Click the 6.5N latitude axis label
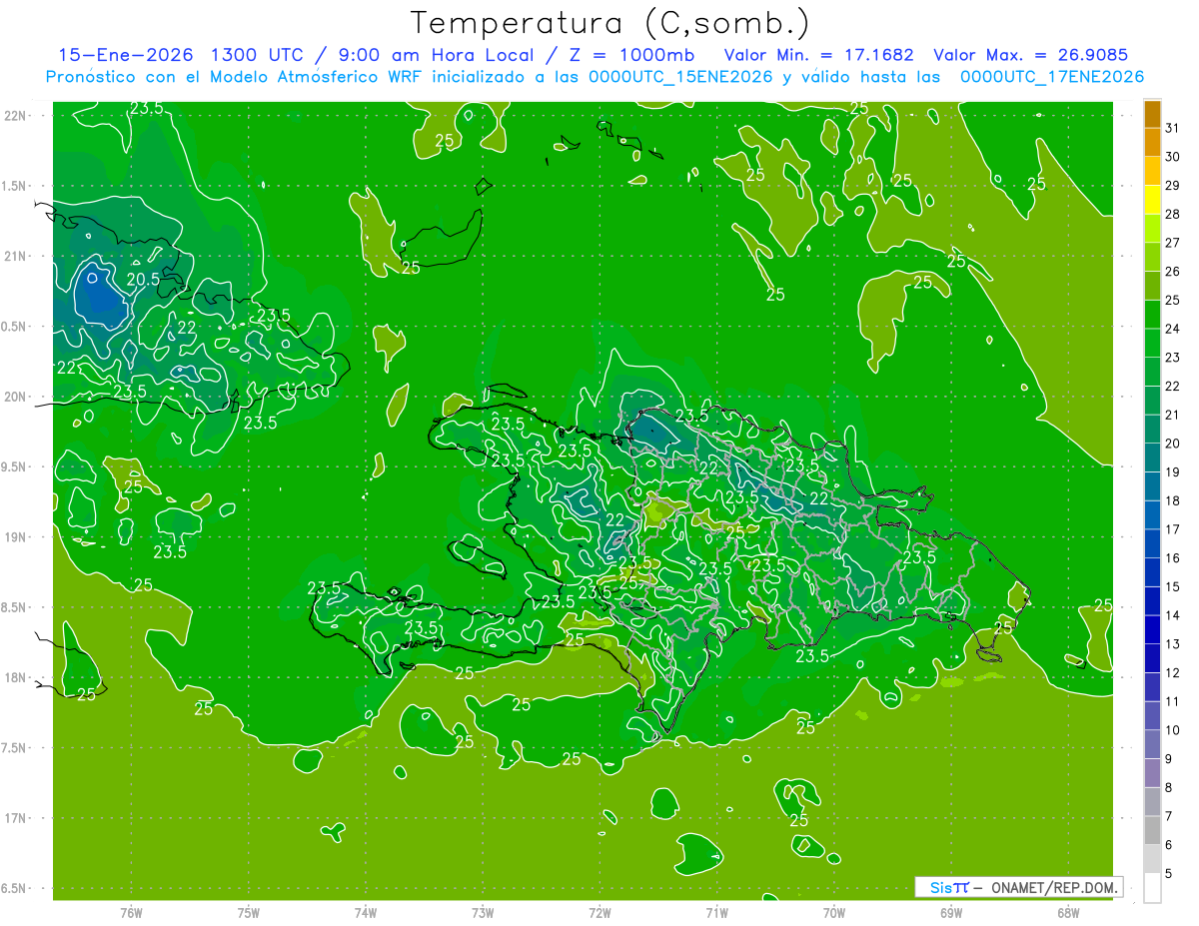Viewport: 1199px width, 926px height. pos(15,889)
